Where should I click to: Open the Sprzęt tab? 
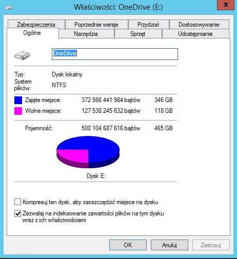pyautogui.click(x=138, y=34)
